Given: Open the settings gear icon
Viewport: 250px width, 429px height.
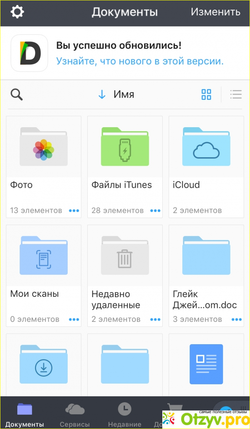Looking at the screenshot, I should coord(17,12).
